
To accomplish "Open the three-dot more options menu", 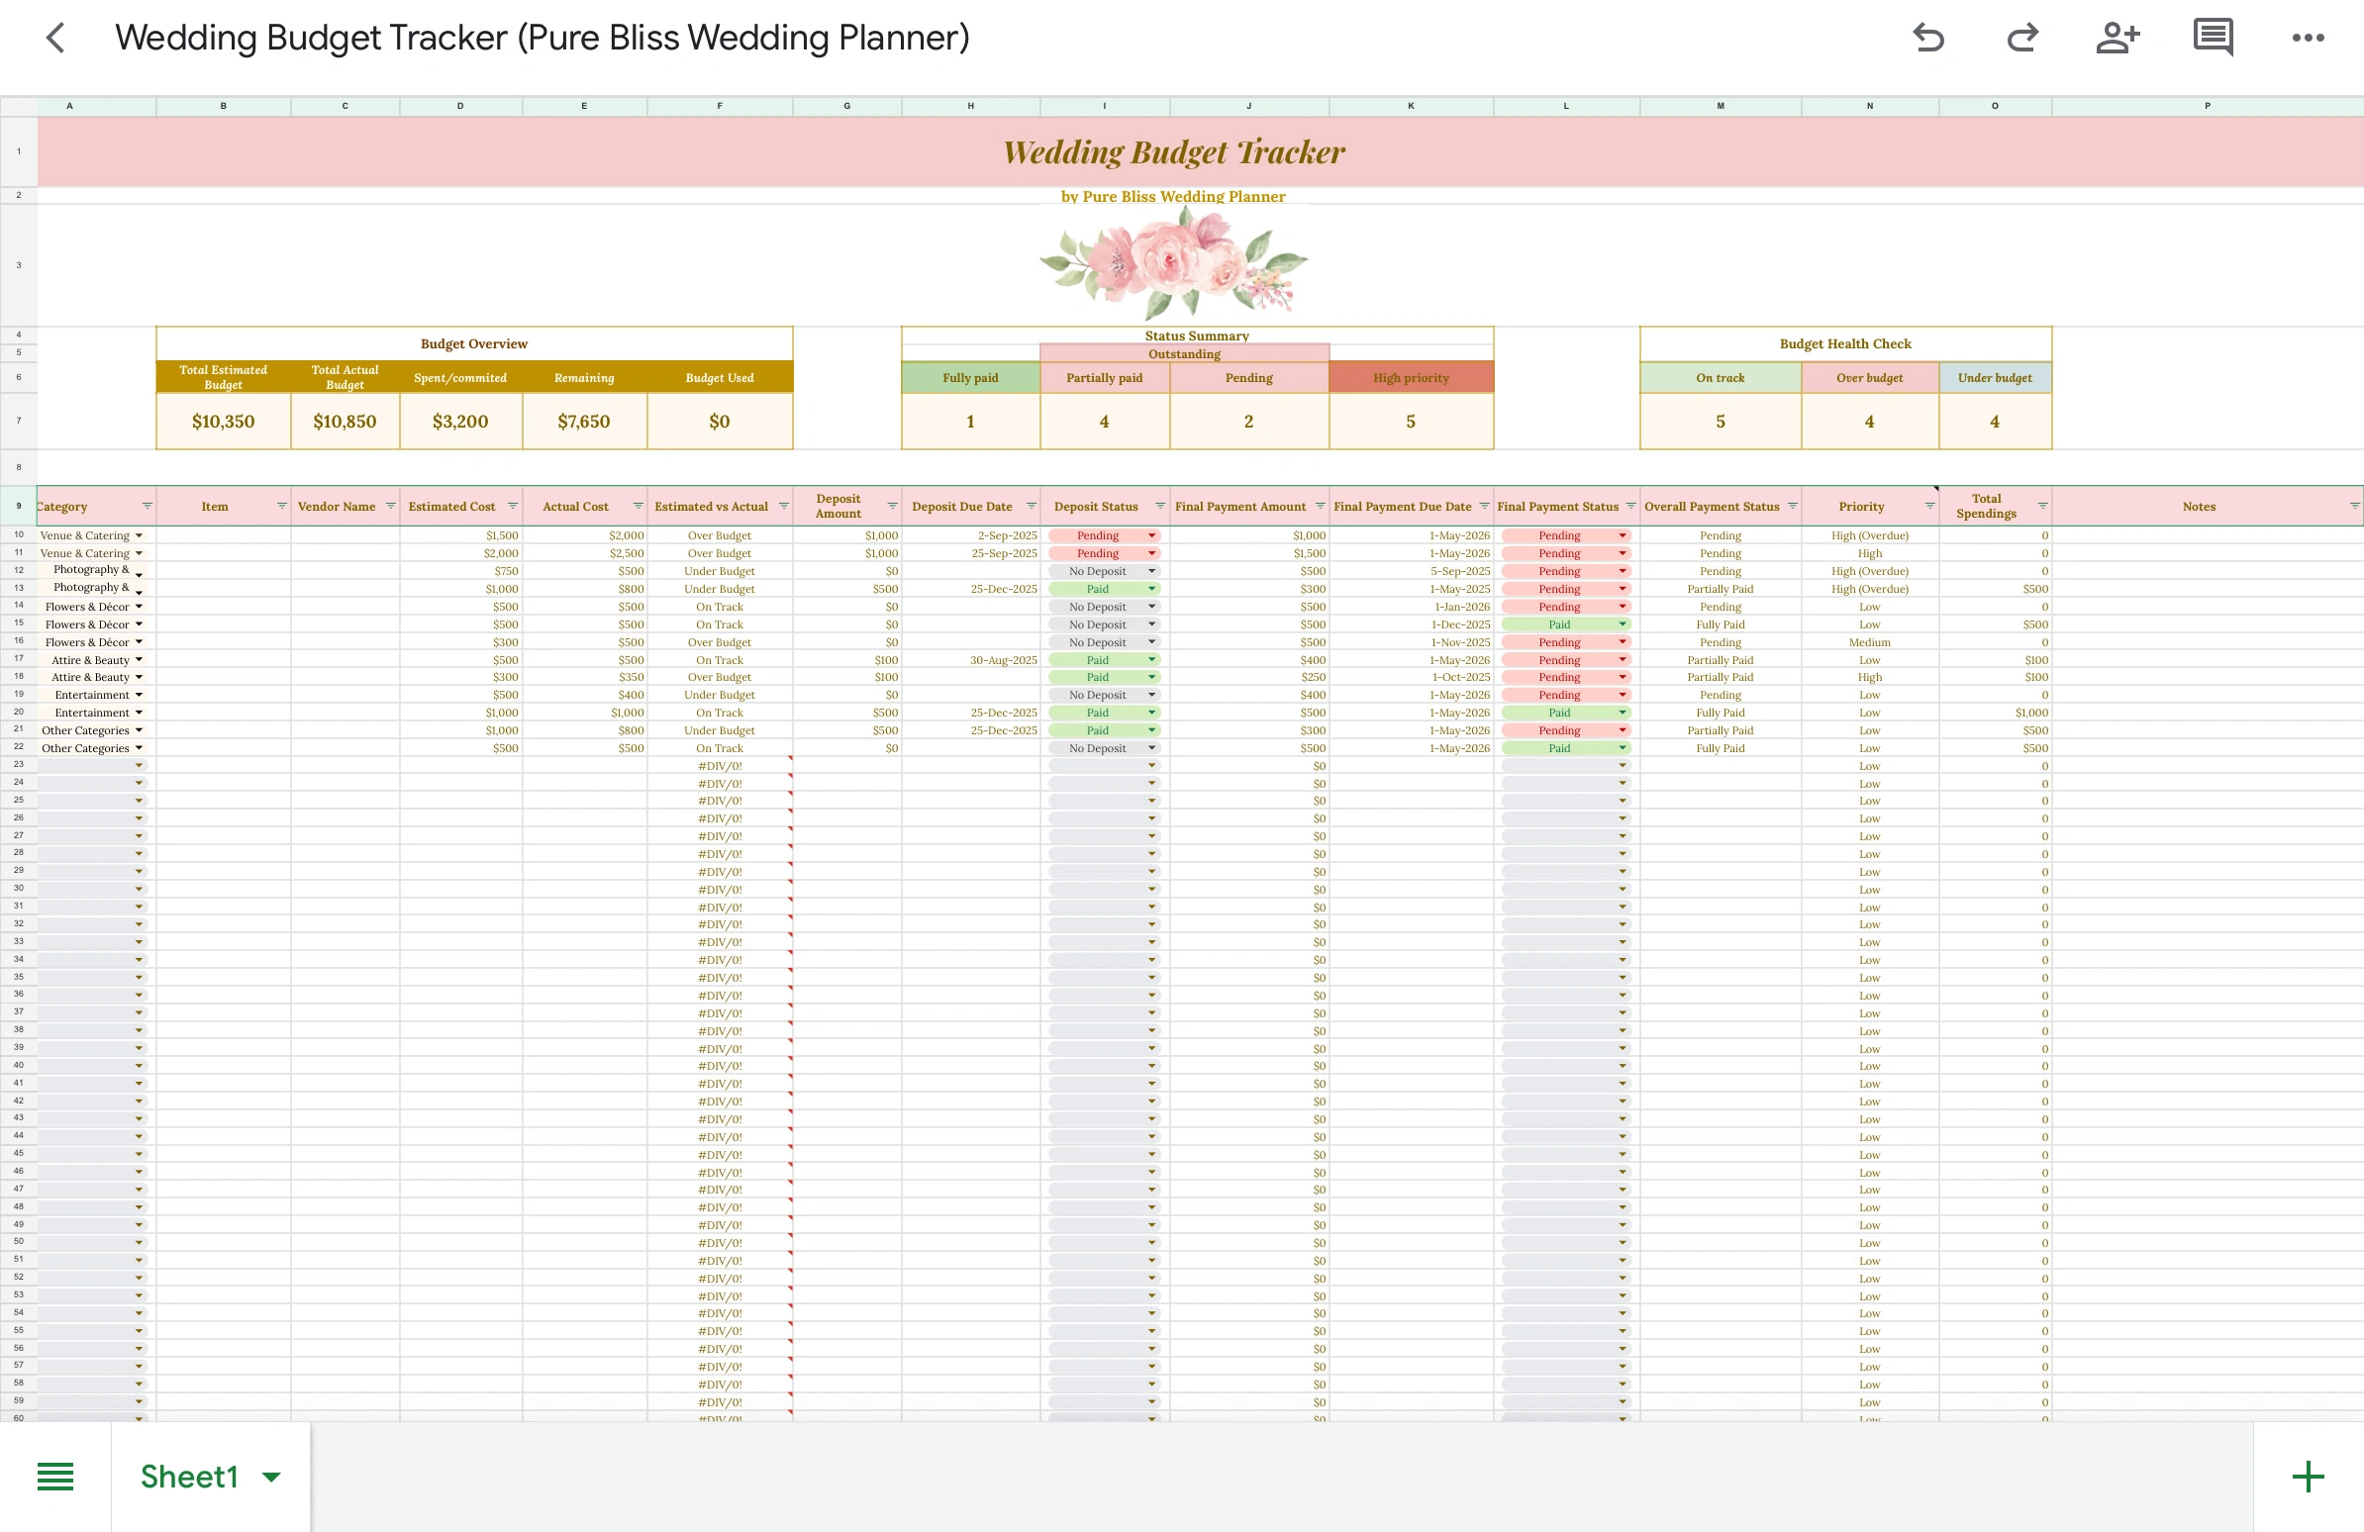I will pos(2308,38).
